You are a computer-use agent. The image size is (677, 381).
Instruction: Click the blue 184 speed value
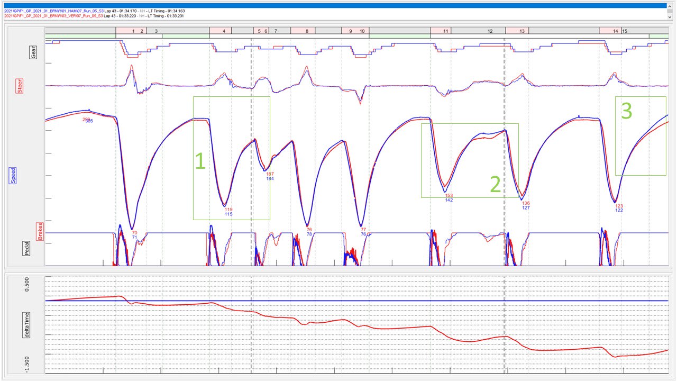(270, 179)
